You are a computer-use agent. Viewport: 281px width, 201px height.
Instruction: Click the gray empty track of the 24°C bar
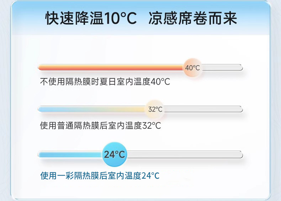[185, 154]
